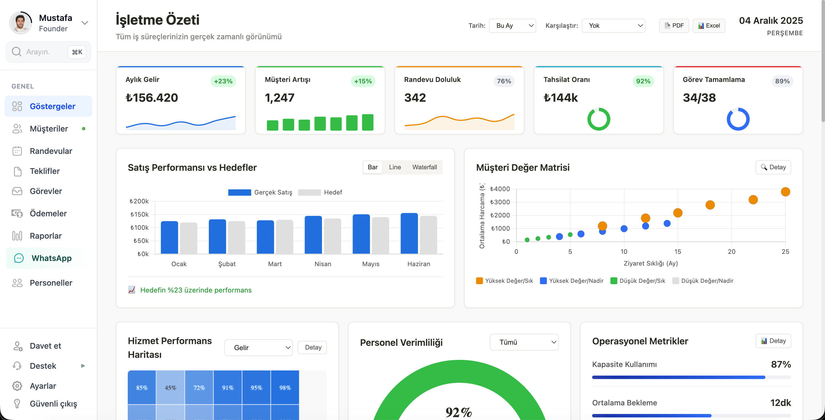Click the Ödemeler payment icon

(x=17, y=213)
